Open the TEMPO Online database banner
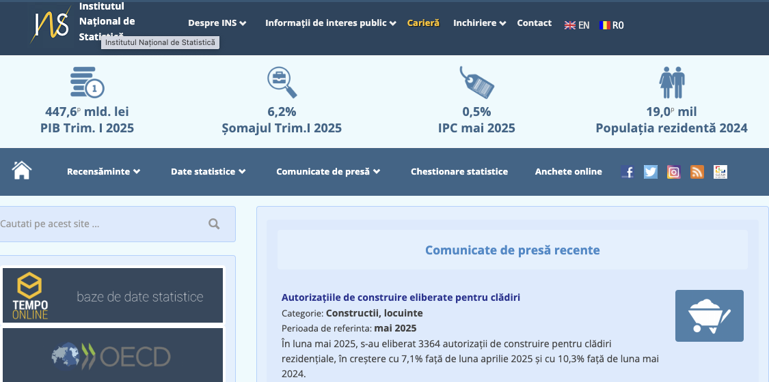This screenshot has width=769, height=382. (113, 295)
